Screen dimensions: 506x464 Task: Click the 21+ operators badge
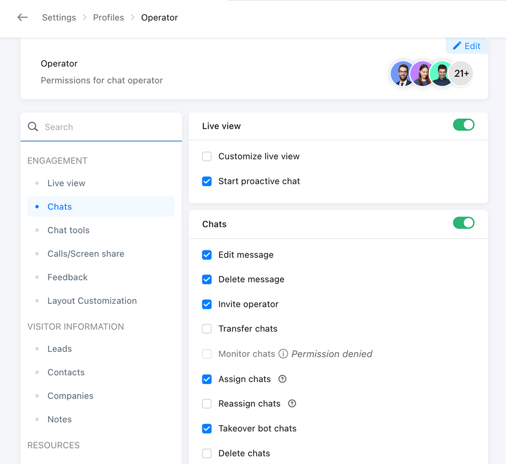coord(461,74)
